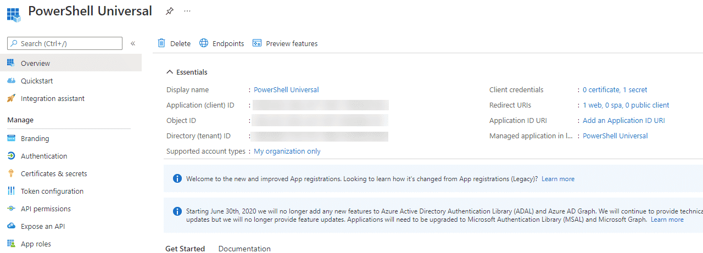
Task: Click the Manage section heading
Action: tap(20, 120)
